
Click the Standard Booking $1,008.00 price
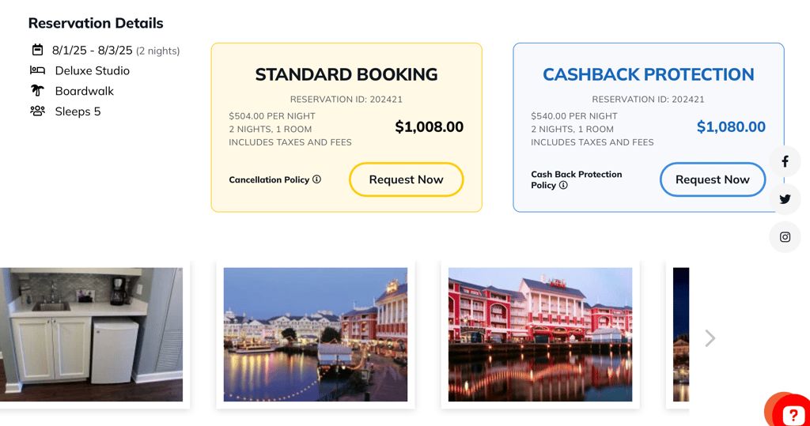click(x=429, y=127)
